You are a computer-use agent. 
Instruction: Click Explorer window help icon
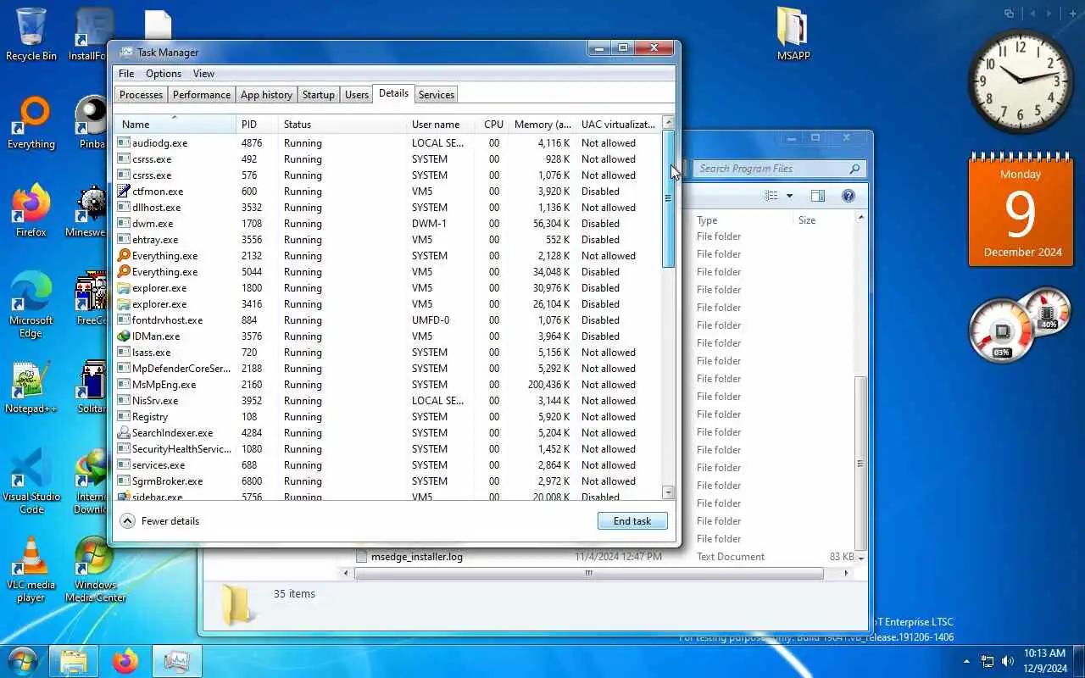(848, 196)
